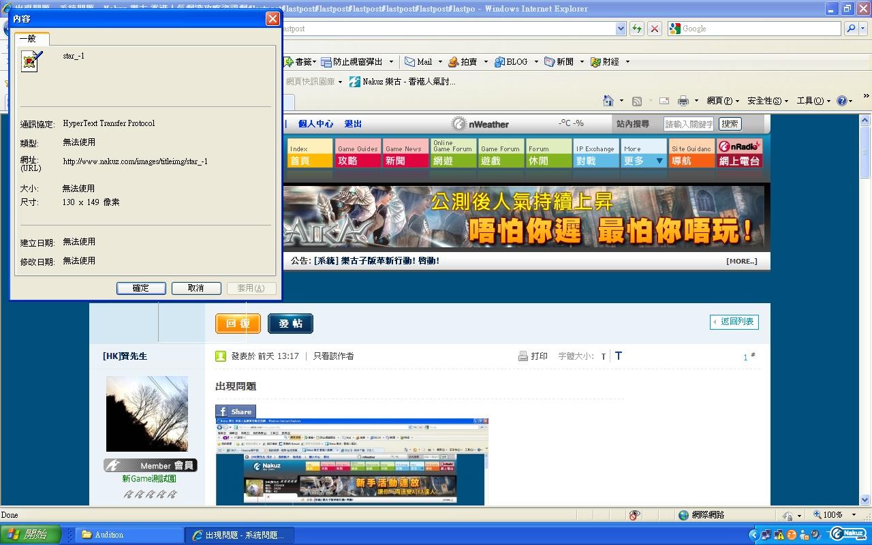Click the large T font size icon
872x545 pixels.
pyautogui.click(x=619, y=356)
